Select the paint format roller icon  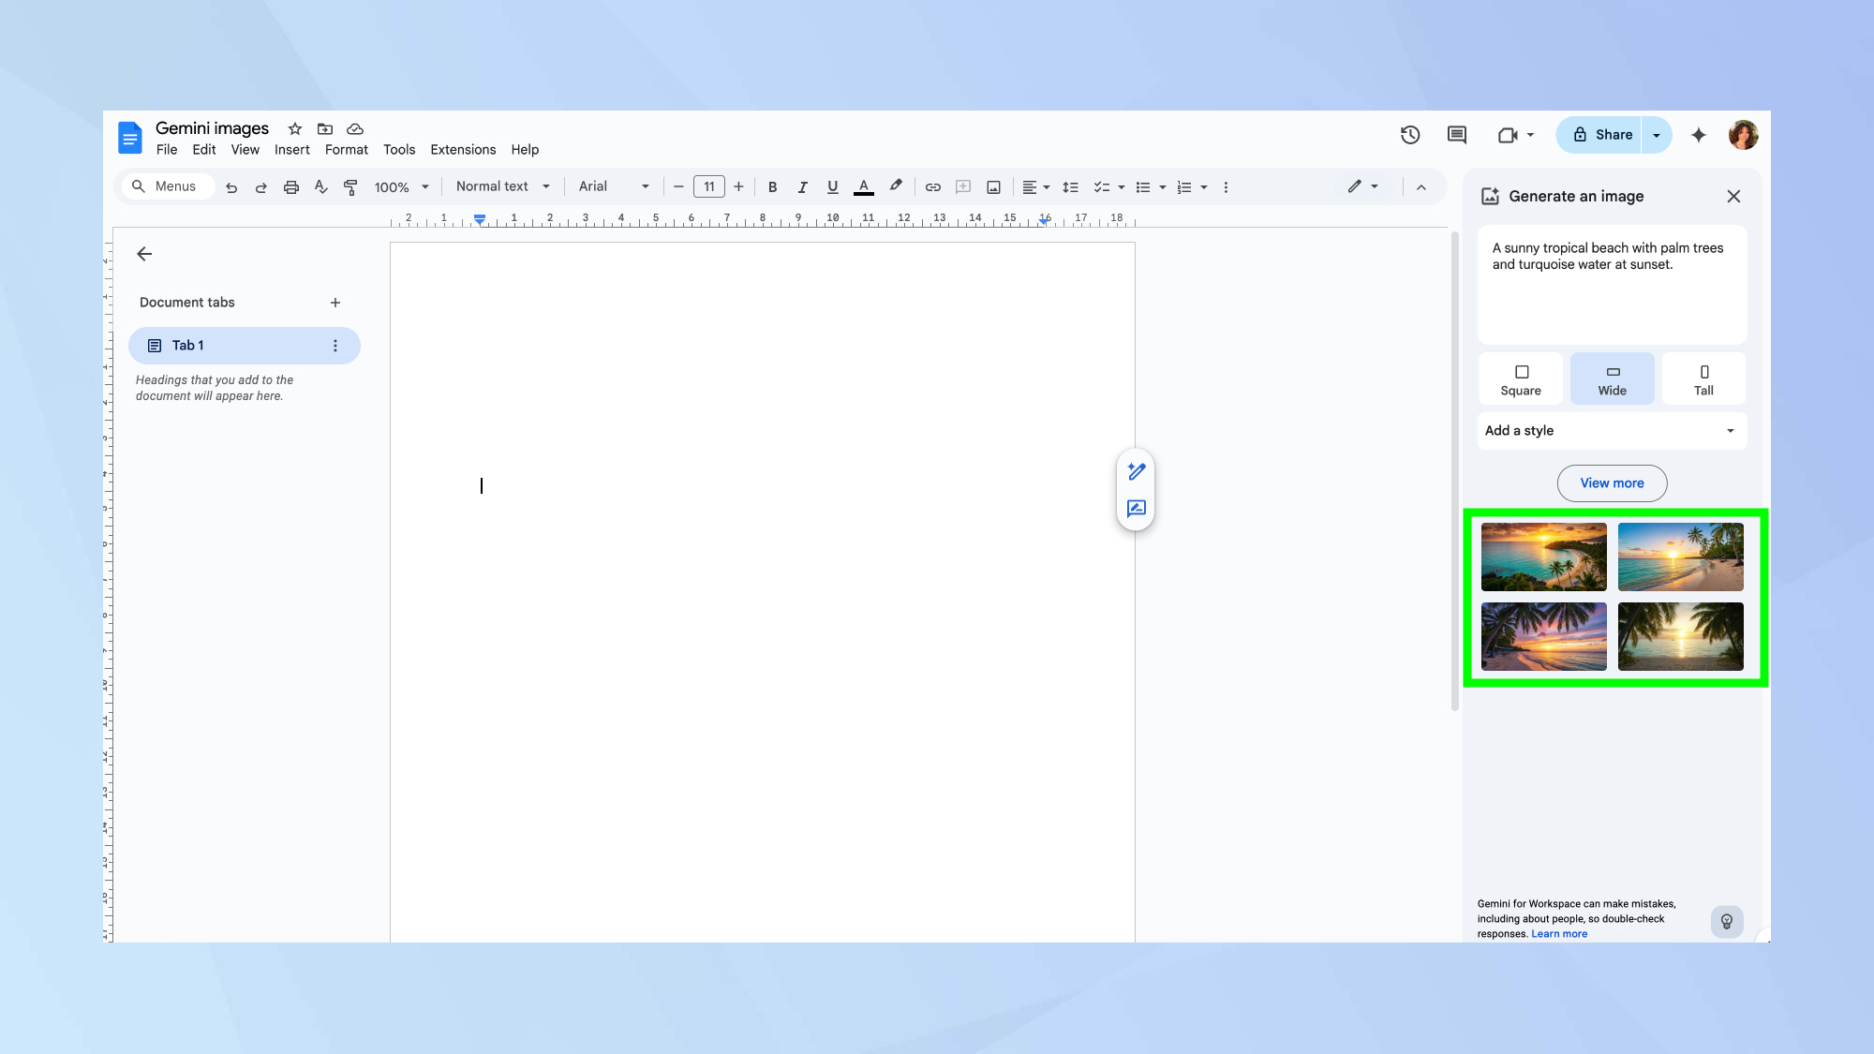[x=350, y=187]
